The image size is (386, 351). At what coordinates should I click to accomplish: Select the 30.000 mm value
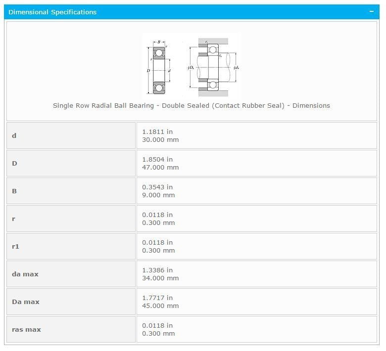160,140
